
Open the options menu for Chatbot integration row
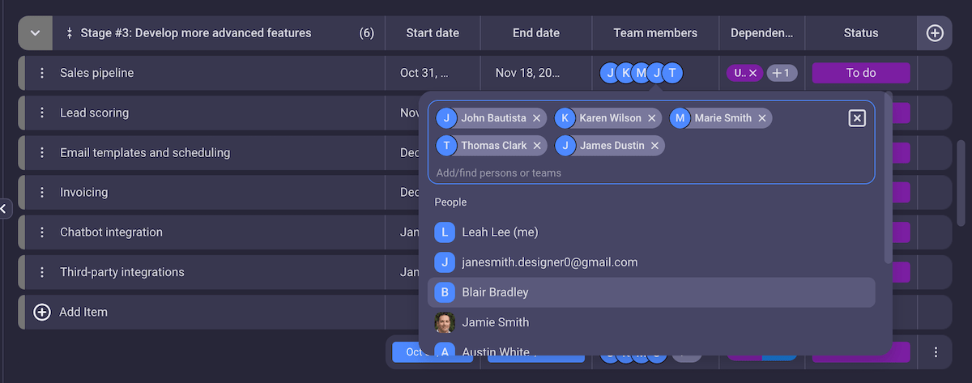coord(42,232)
